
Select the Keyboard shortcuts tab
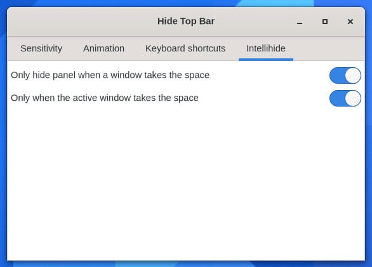(185, 49)
